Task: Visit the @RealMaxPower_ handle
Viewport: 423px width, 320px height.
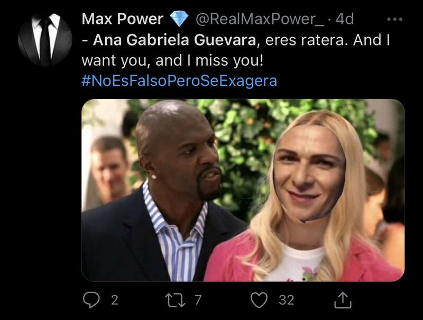Action: pyautogui.click(x=260, y=19)
